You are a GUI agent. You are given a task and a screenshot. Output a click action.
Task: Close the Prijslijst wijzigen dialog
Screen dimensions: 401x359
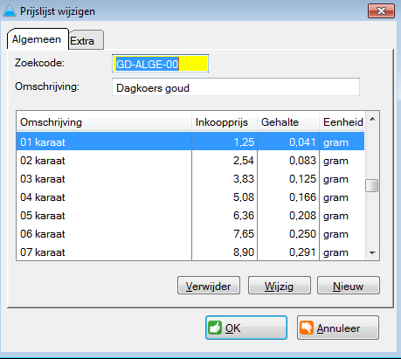click(381, 11)
